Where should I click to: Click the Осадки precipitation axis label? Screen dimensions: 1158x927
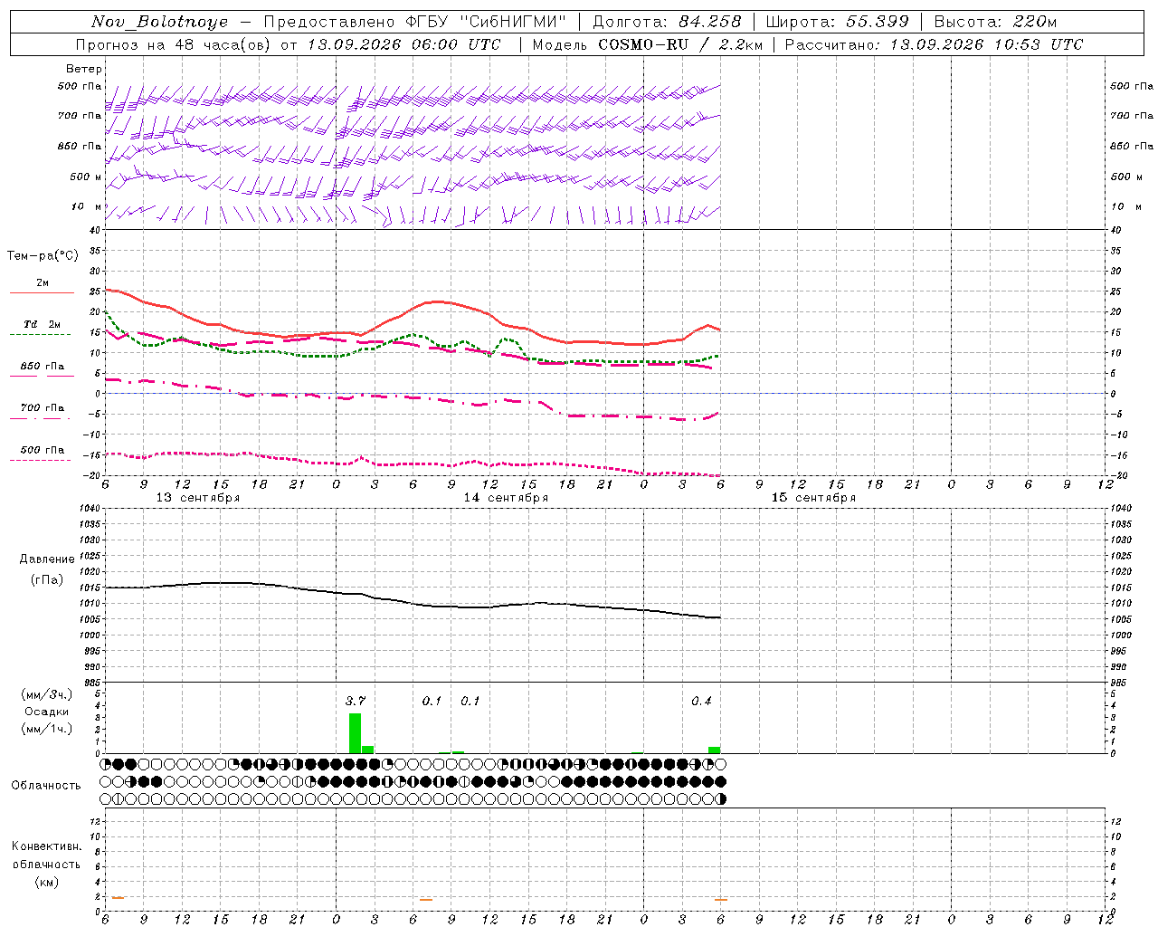point(46,712)
